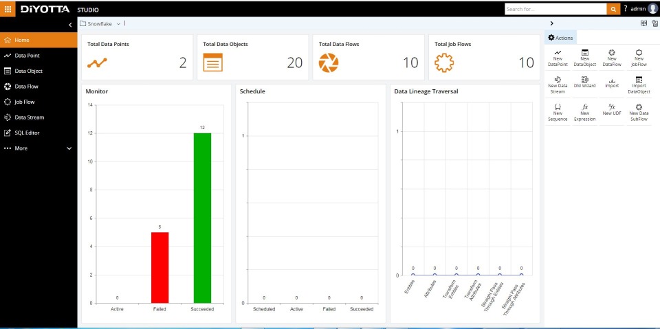
Task: Open the book documentation icon
Action: click(643, 23)
